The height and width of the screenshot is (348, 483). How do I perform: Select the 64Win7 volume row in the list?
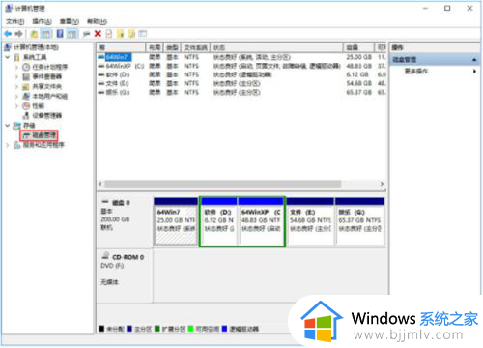[x=241, y=57]
